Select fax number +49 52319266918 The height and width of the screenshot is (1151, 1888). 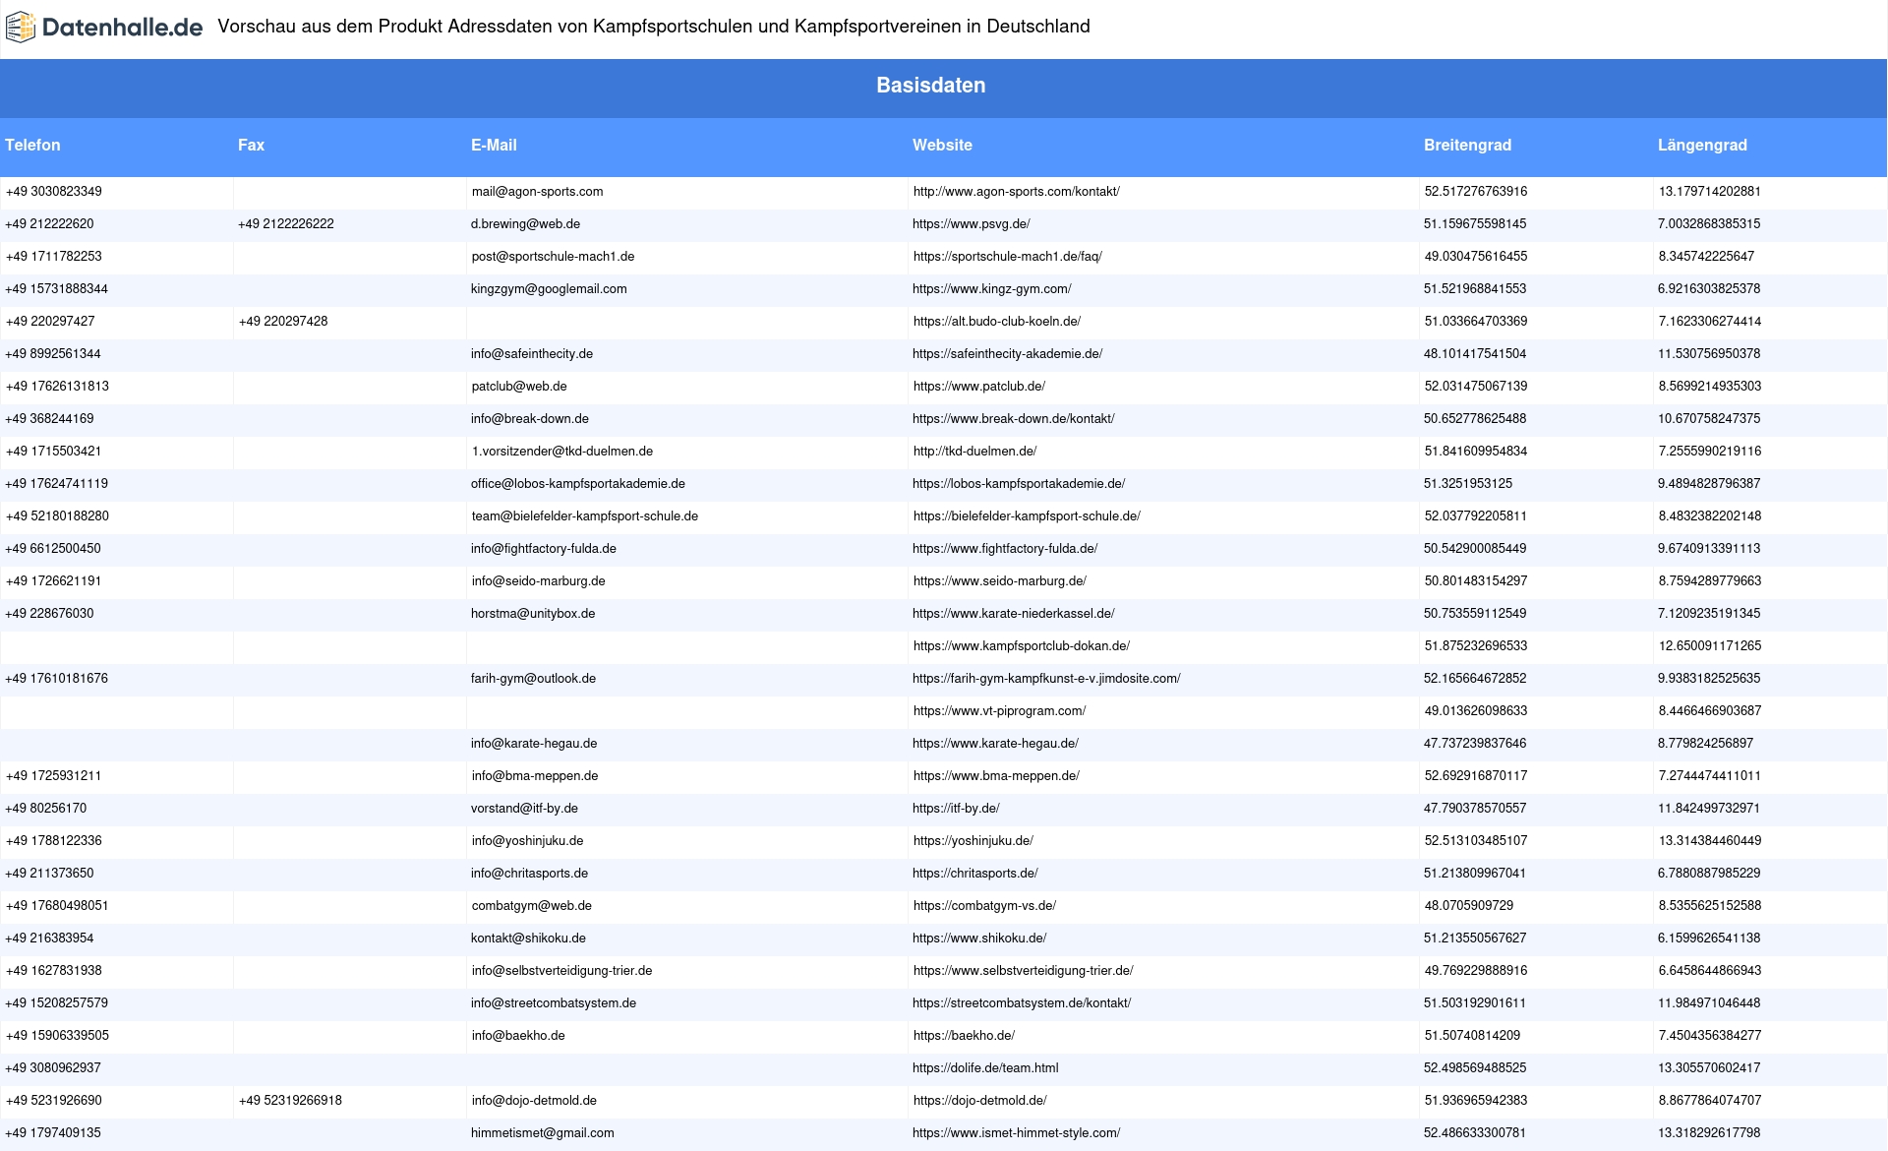[290, 1101]
